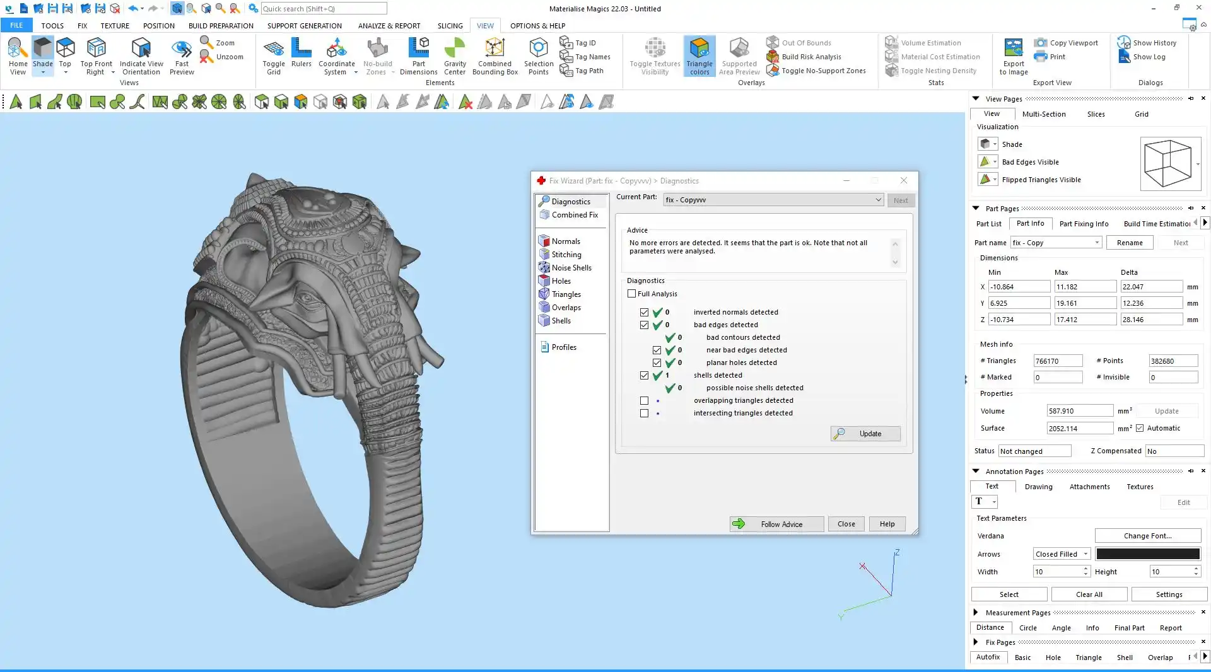Click the Update diagnostics button
Screen dimensions: 1211x672
click(865, 434)
